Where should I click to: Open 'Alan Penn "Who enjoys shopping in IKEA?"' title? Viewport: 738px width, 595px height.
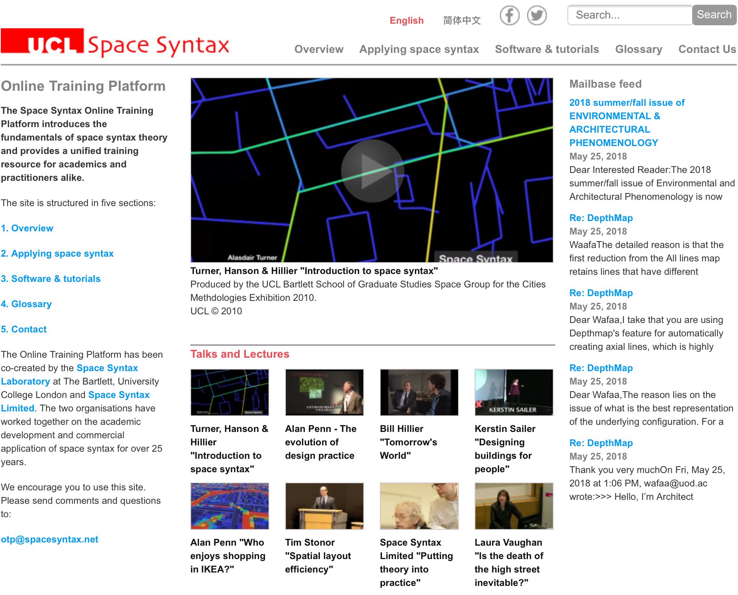click(x=228, y=556)
